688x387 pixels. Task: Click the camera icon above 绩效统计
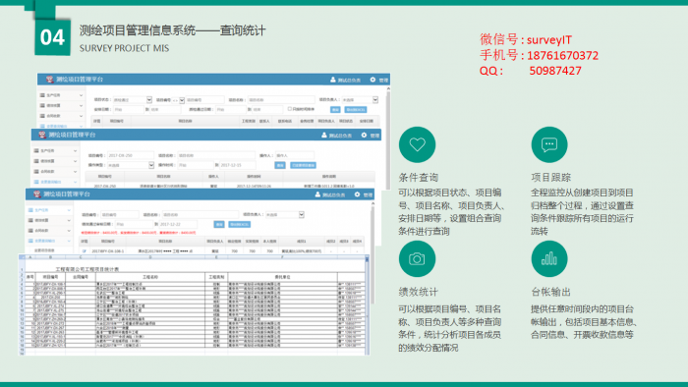(417, 259)
